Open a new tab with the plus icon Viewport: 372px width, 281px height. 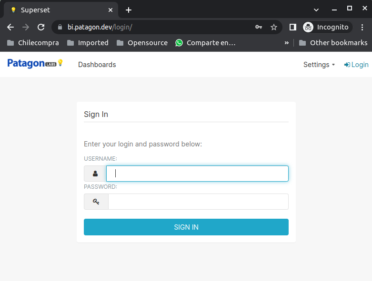coord(129,10)
